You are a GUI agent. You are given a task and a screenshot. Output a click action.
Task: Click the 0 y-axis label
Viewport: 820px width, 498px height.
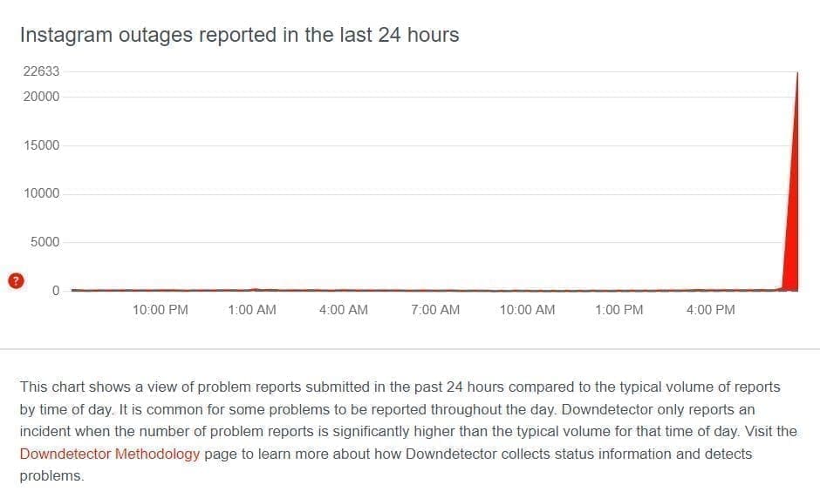(56, 291)
